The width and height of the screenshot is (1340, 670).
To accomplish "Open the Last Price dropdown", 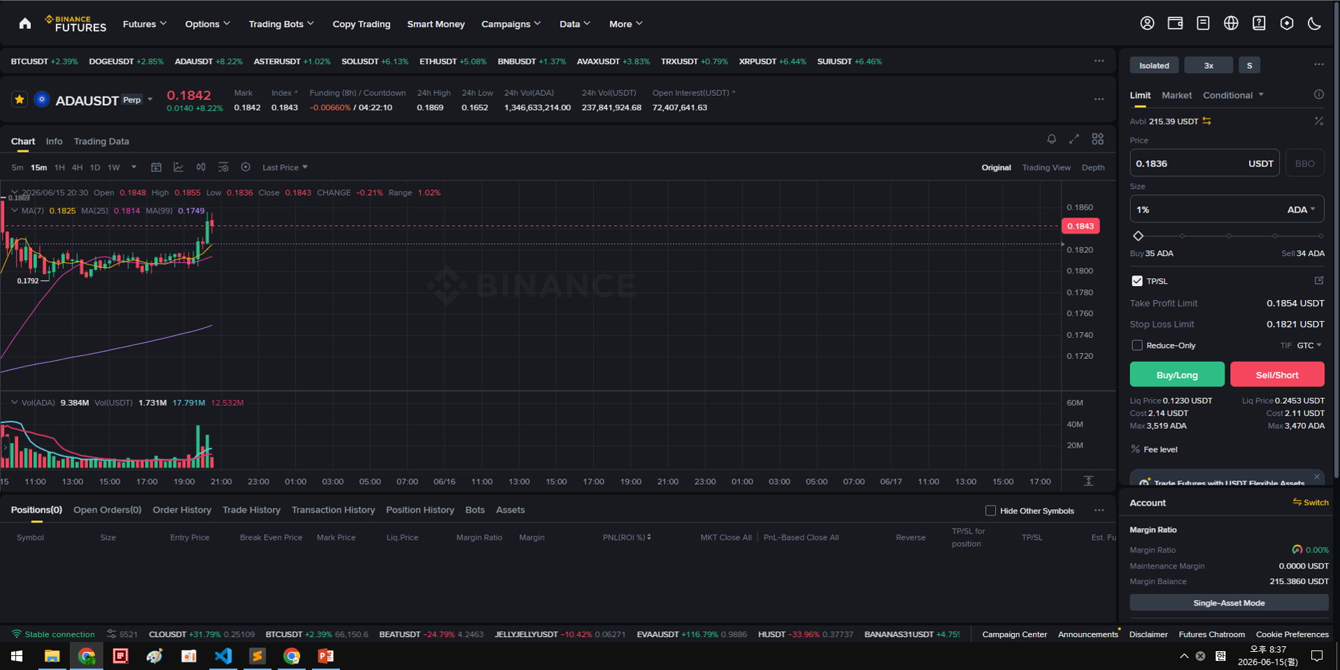I will click(285, 167).
